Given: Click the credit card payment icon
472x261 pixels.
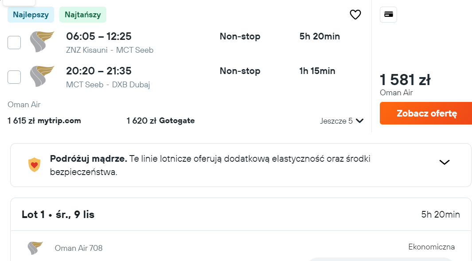Looking at the screenshot, I should [388, 15].
